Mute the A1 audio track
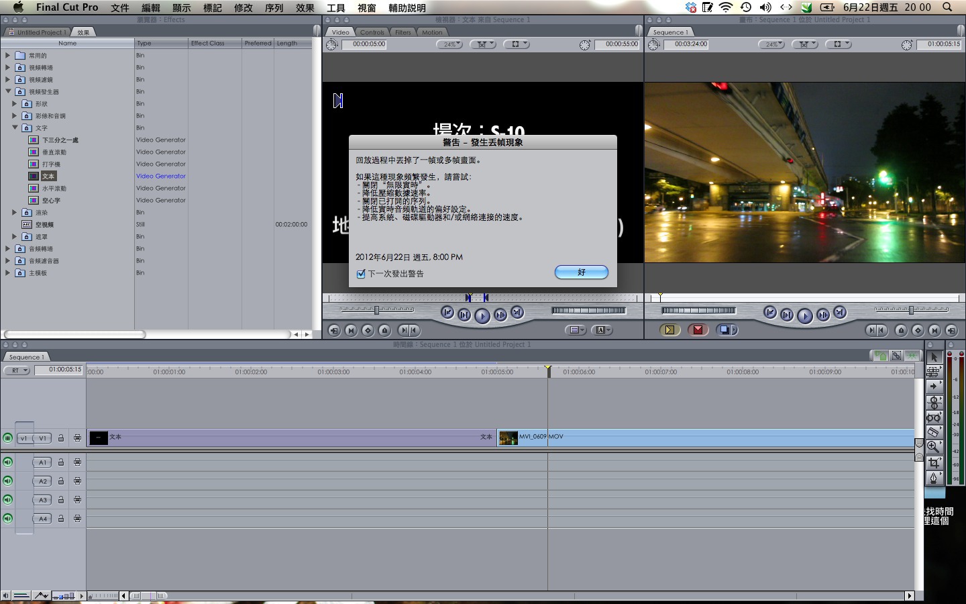 (7, 462)
